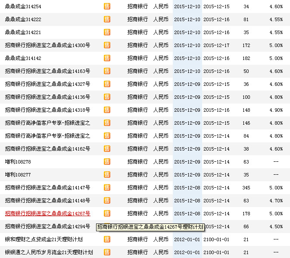Select the 售 icon in 鼎鼎成金14267号 row
290x258 pixels.
click(x=107, y=214)
